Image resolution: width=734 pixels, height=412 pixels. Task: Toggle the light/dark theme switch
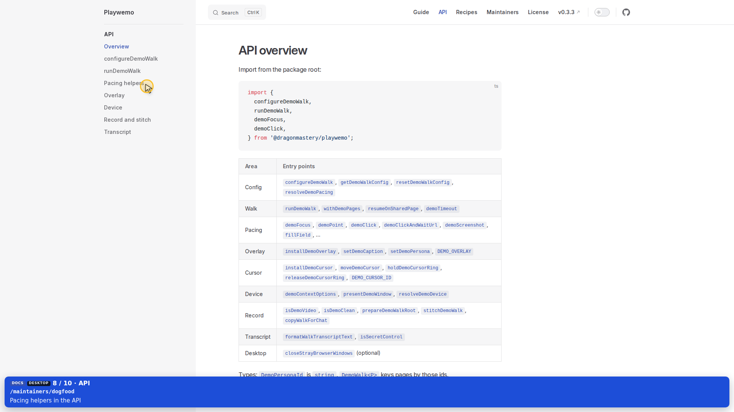[x=602, y=12]
